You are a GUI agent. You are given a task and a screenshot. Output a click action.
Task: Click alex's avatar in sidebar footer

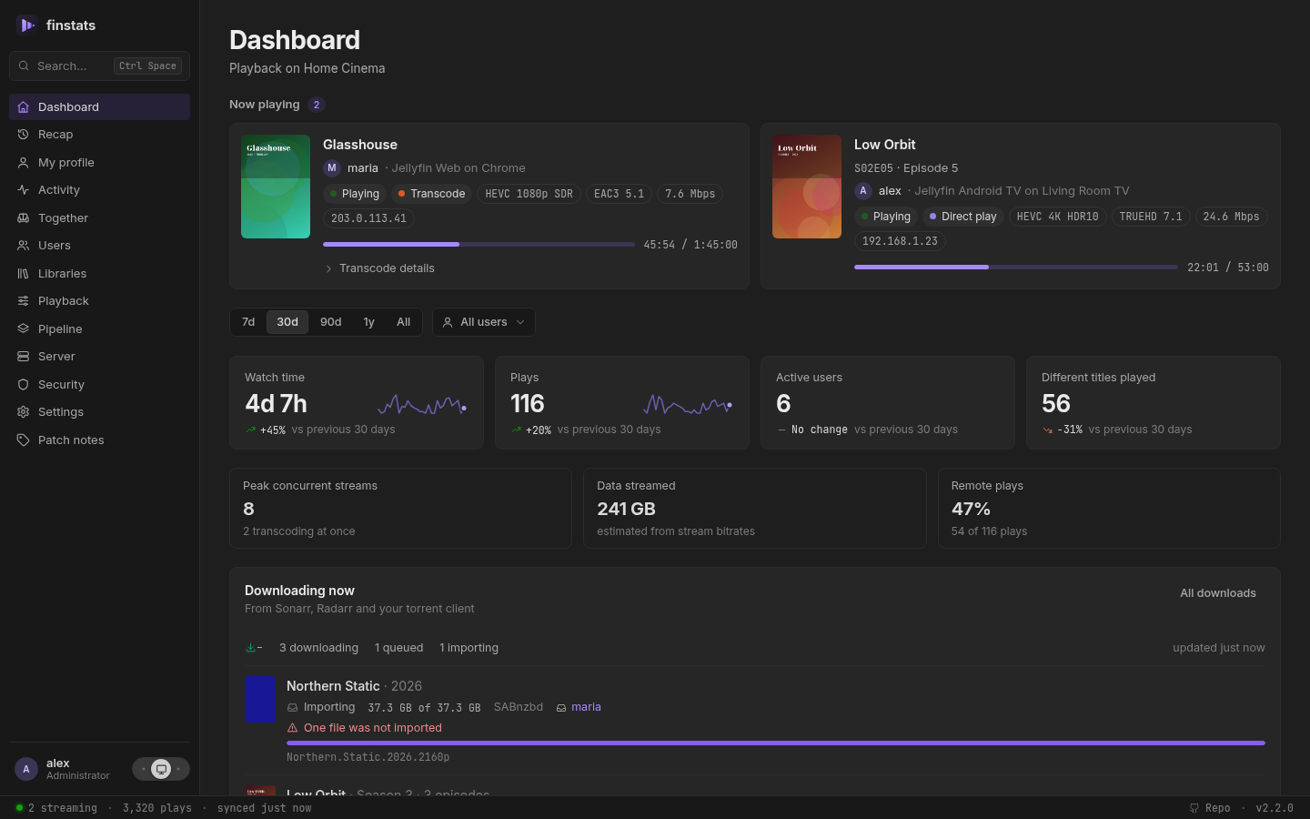[x=26, y=769]
